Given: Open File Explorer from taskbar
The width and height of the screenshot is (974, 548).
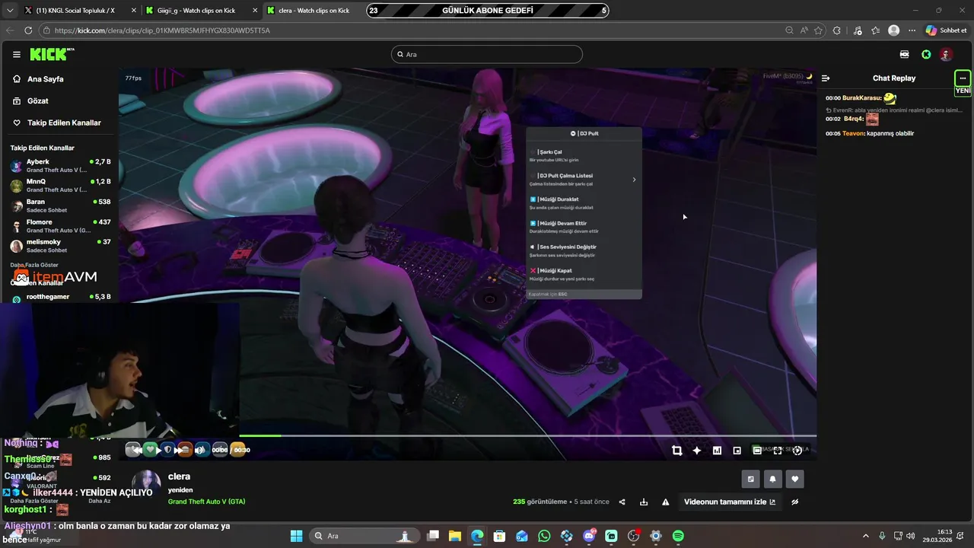Looking at the screenshot, I should pos(454,536).
